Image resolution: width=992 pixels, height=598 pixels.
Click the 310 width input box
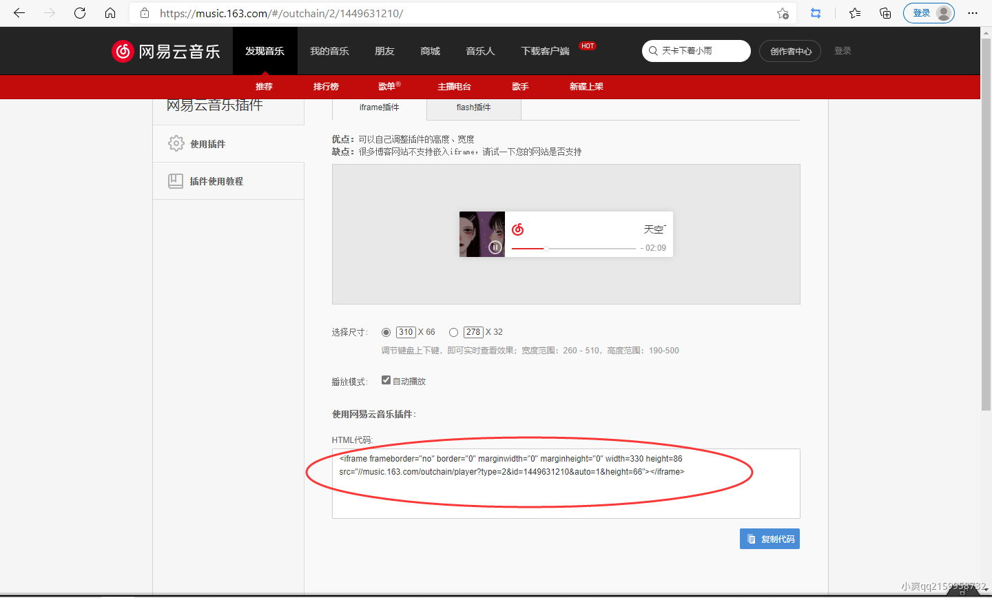[x=406, y=332]
